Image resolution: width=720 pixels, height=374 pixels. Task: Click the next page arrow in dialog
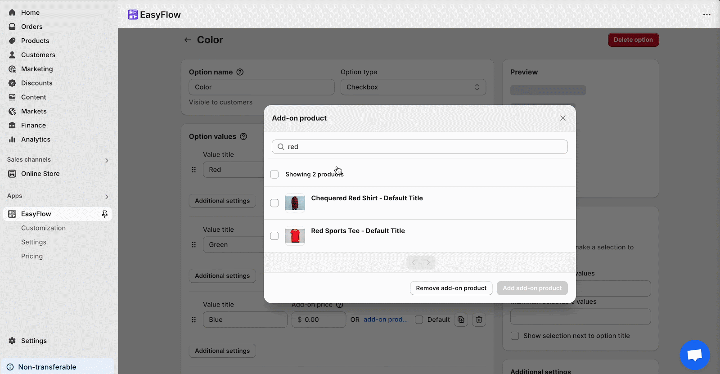428,262
